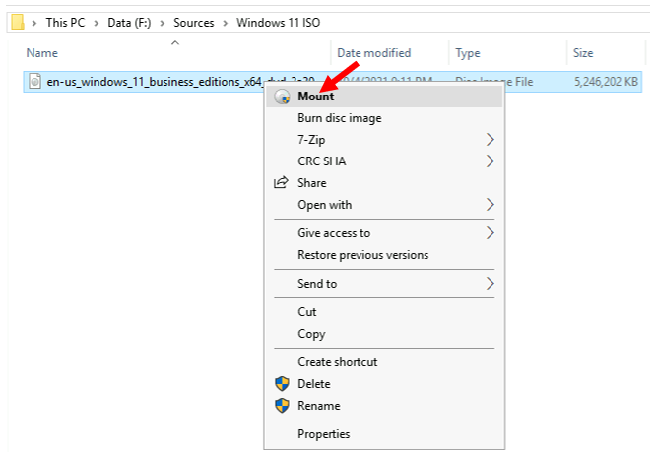Sort by the Type column header
The image size is (655, 452).
[468, 53]
